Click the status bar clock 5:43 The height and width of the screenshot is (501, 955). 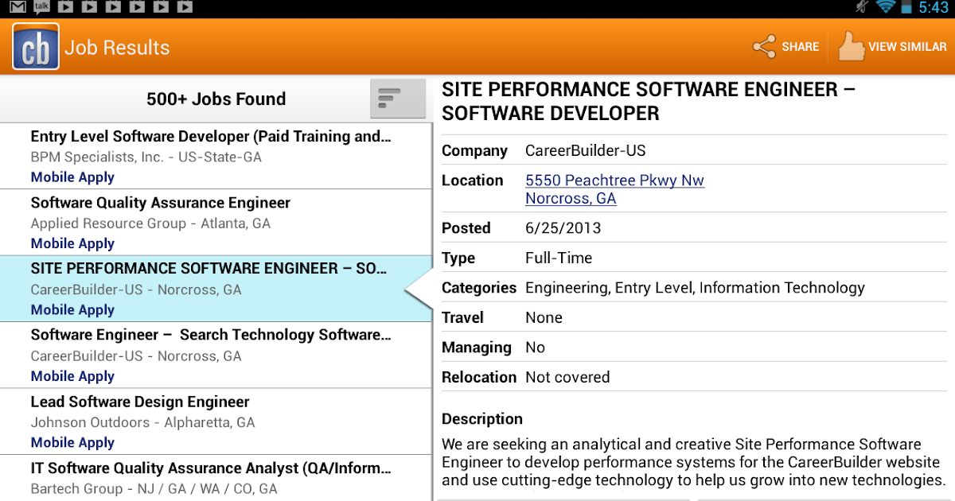(933, 8)
